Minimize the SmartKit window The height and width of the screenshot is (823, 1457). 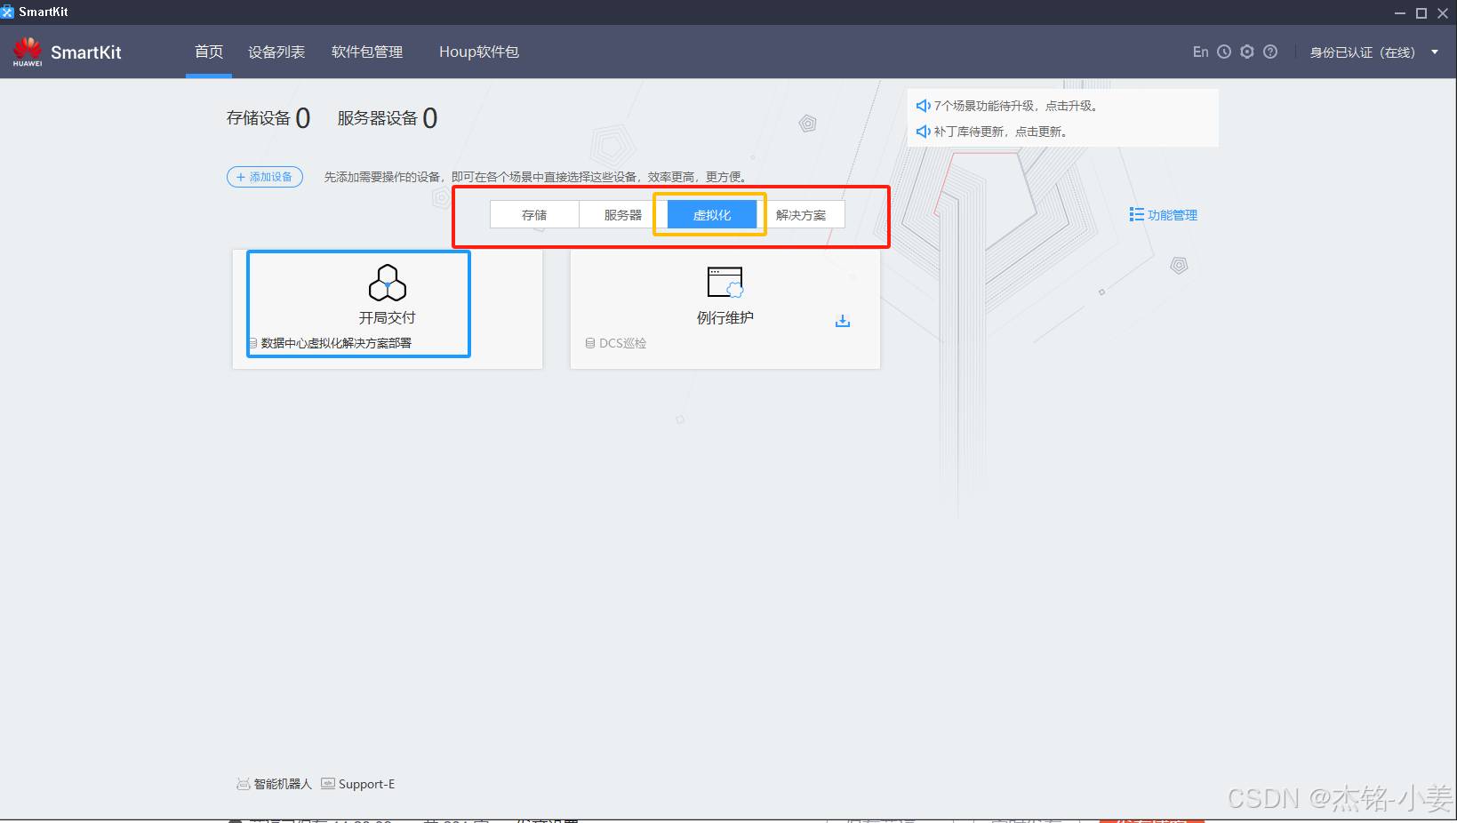[1399, 12]
